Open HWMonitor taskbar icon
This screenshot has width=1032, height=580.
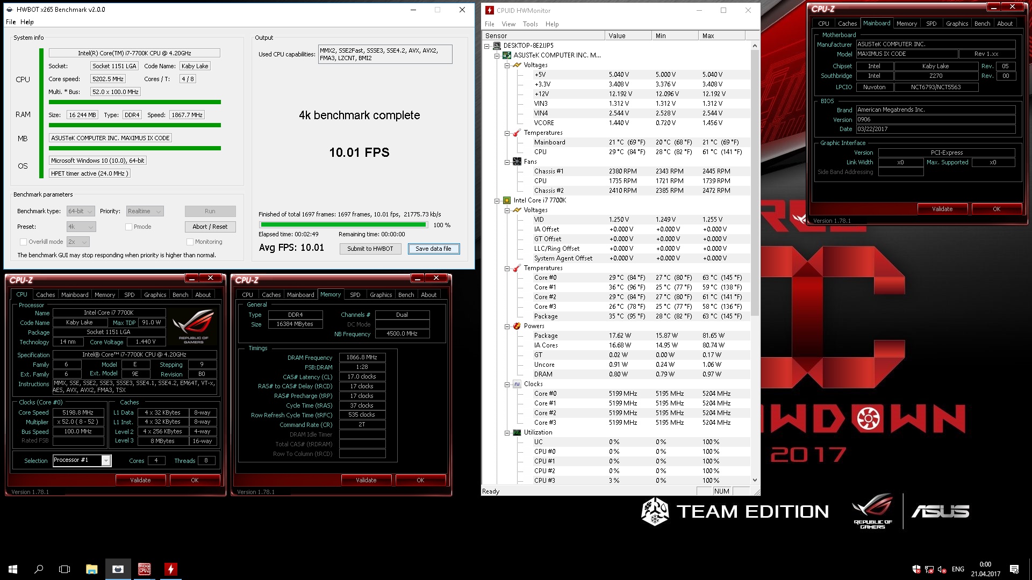(x=170, y=569)
